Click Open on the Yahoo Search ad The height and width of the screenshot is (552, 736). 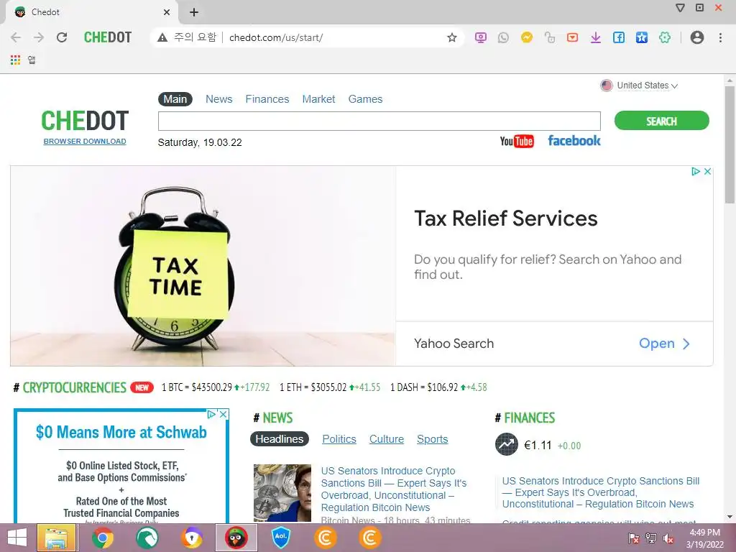coord(664,344)
